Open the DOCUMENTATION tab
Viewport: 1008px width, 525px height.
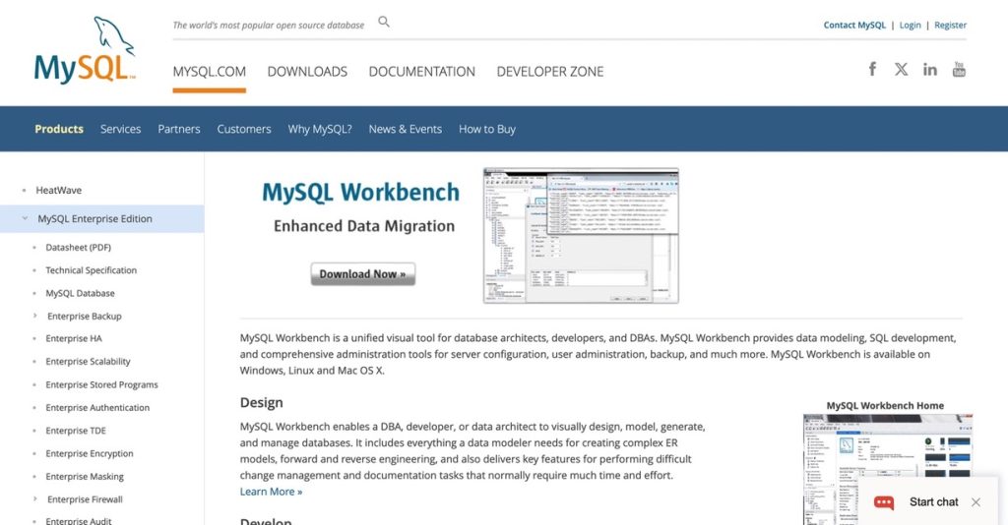[421, 71]
